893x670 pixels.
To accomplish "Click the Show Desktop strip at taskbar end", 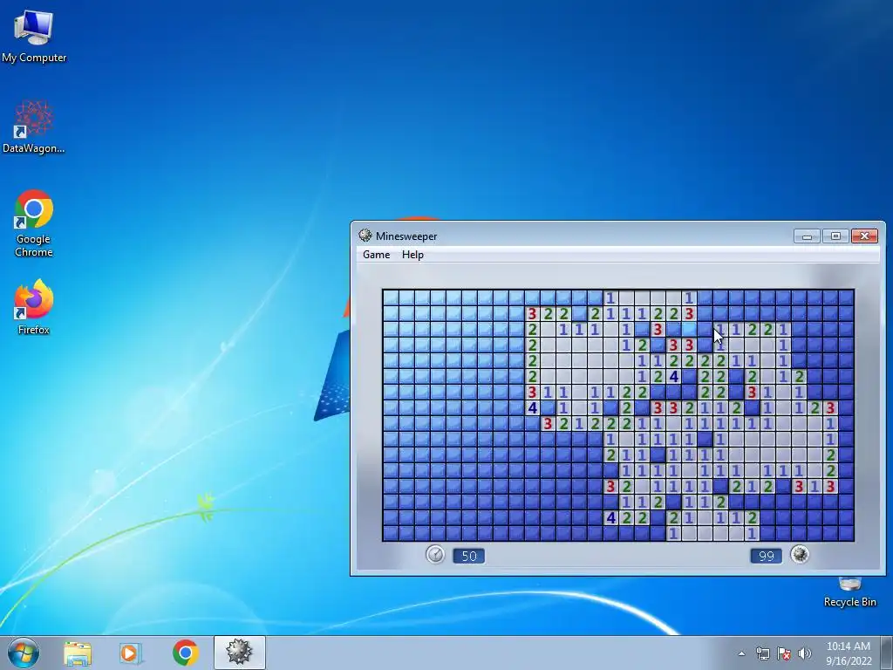I will 887,653.
